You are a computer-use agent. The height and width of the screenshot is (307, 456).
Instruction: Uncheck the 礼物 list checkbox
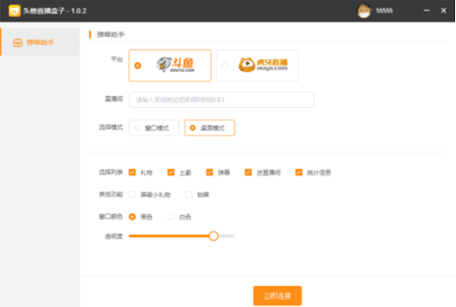pyautogui.click(x=132, y=172)
